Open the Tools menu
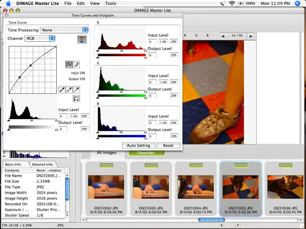 point(110,3)
